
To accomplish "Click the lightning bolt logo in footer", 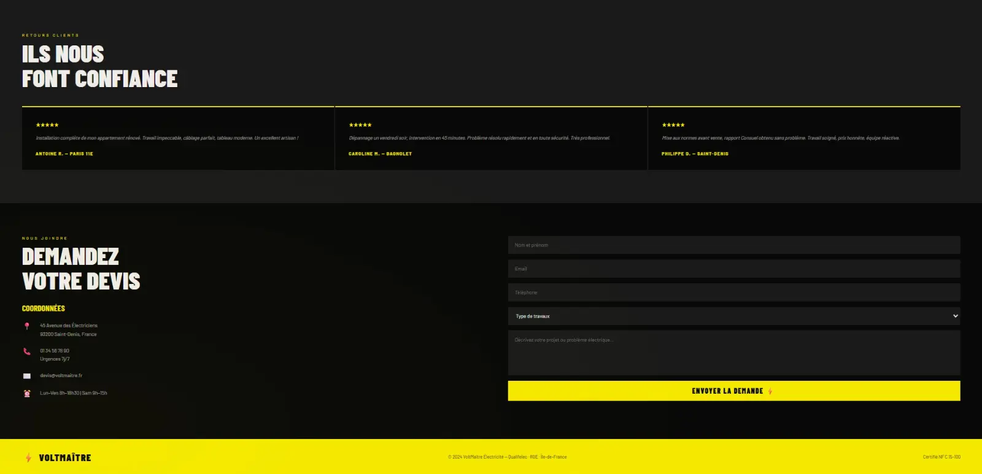I will (28, 457).
